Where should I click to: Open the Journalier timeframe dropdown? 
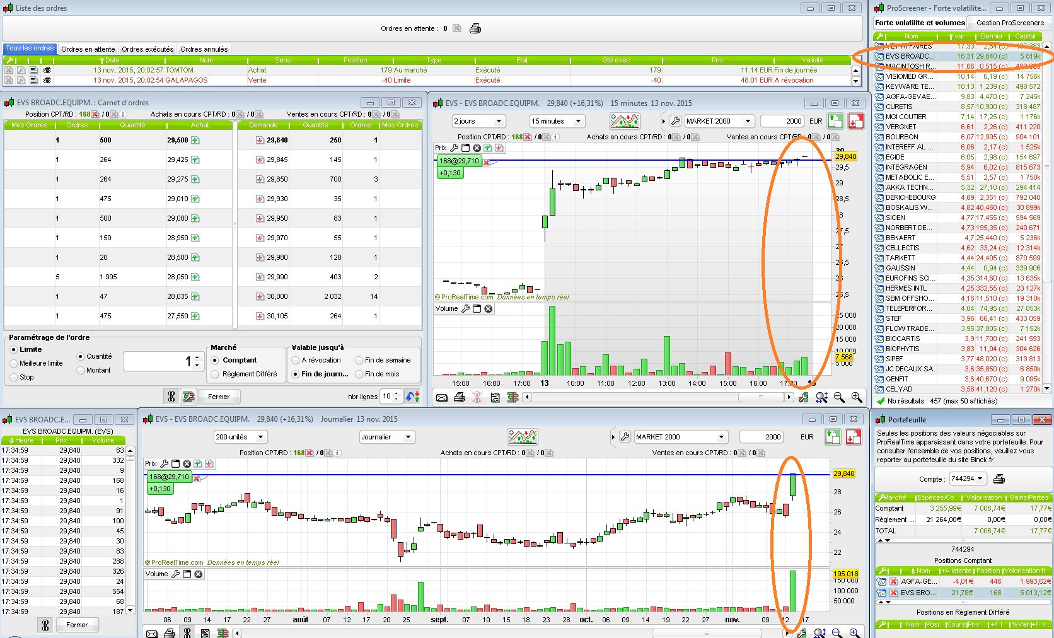[x=387, y=437]
